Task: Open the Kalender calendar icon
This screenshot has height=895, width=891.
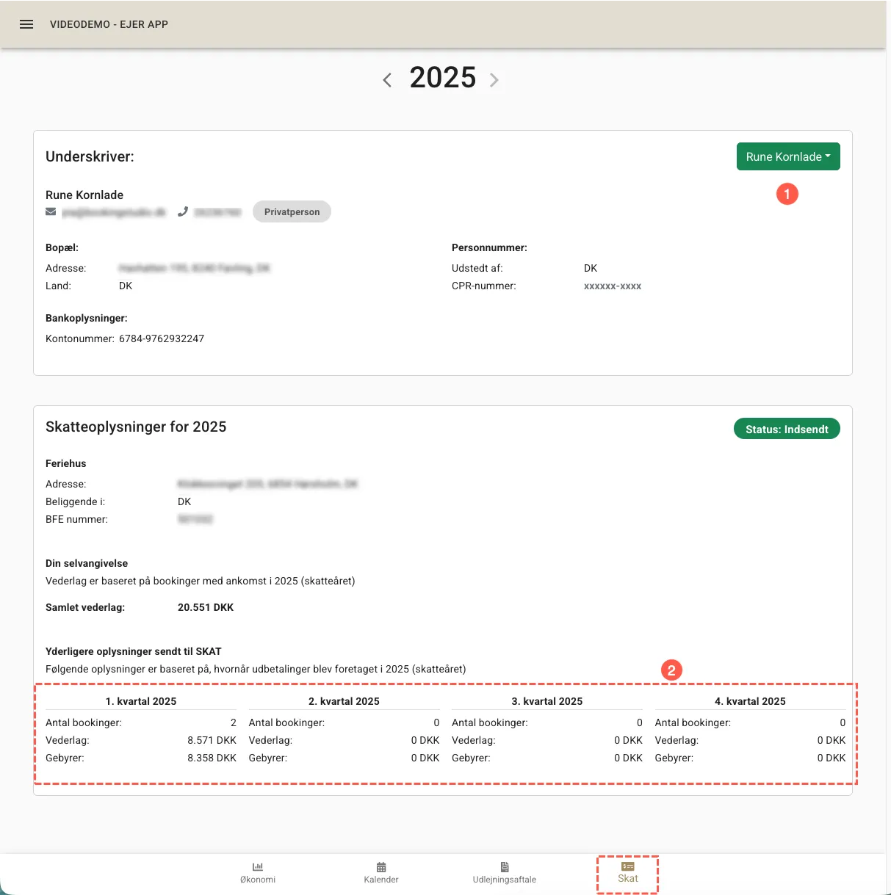Action: (381, 867)
